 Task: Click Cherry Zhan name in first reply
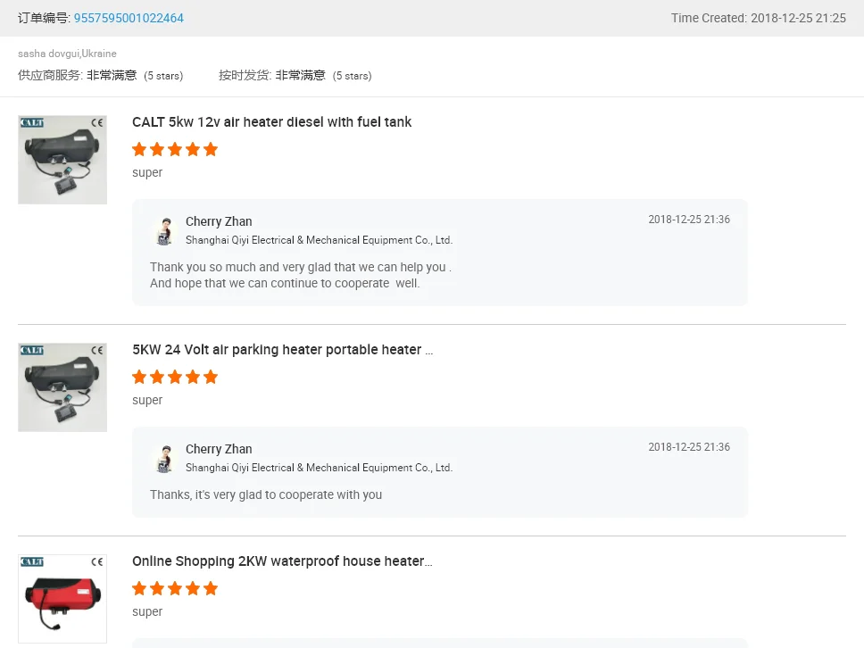(219, 221)
